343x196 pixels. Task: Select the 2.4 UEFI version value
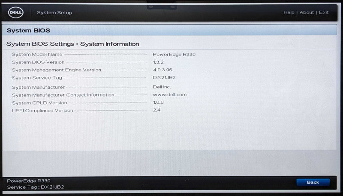(156, 110)
